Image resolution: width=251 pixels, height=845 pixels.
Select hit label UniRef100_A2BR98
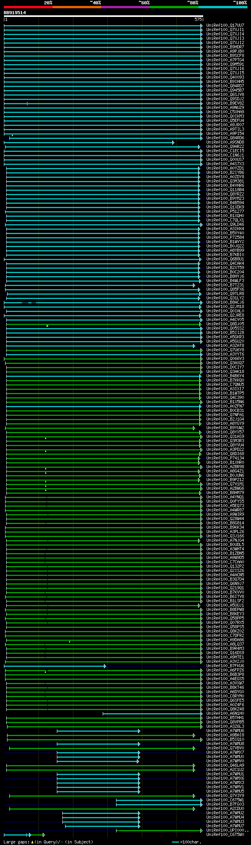click(225, 467)
